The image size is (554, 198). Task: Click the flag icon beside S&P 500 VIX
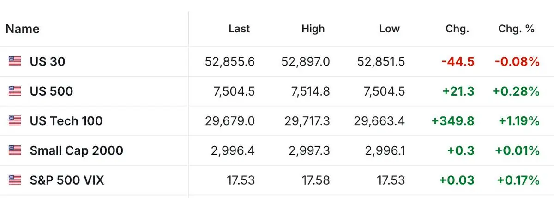[x=15, y=180]
